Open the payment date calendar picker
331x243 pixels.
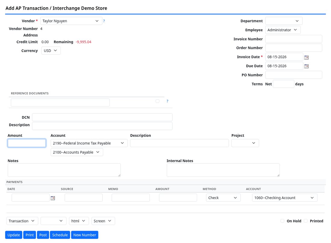[53, 198]
